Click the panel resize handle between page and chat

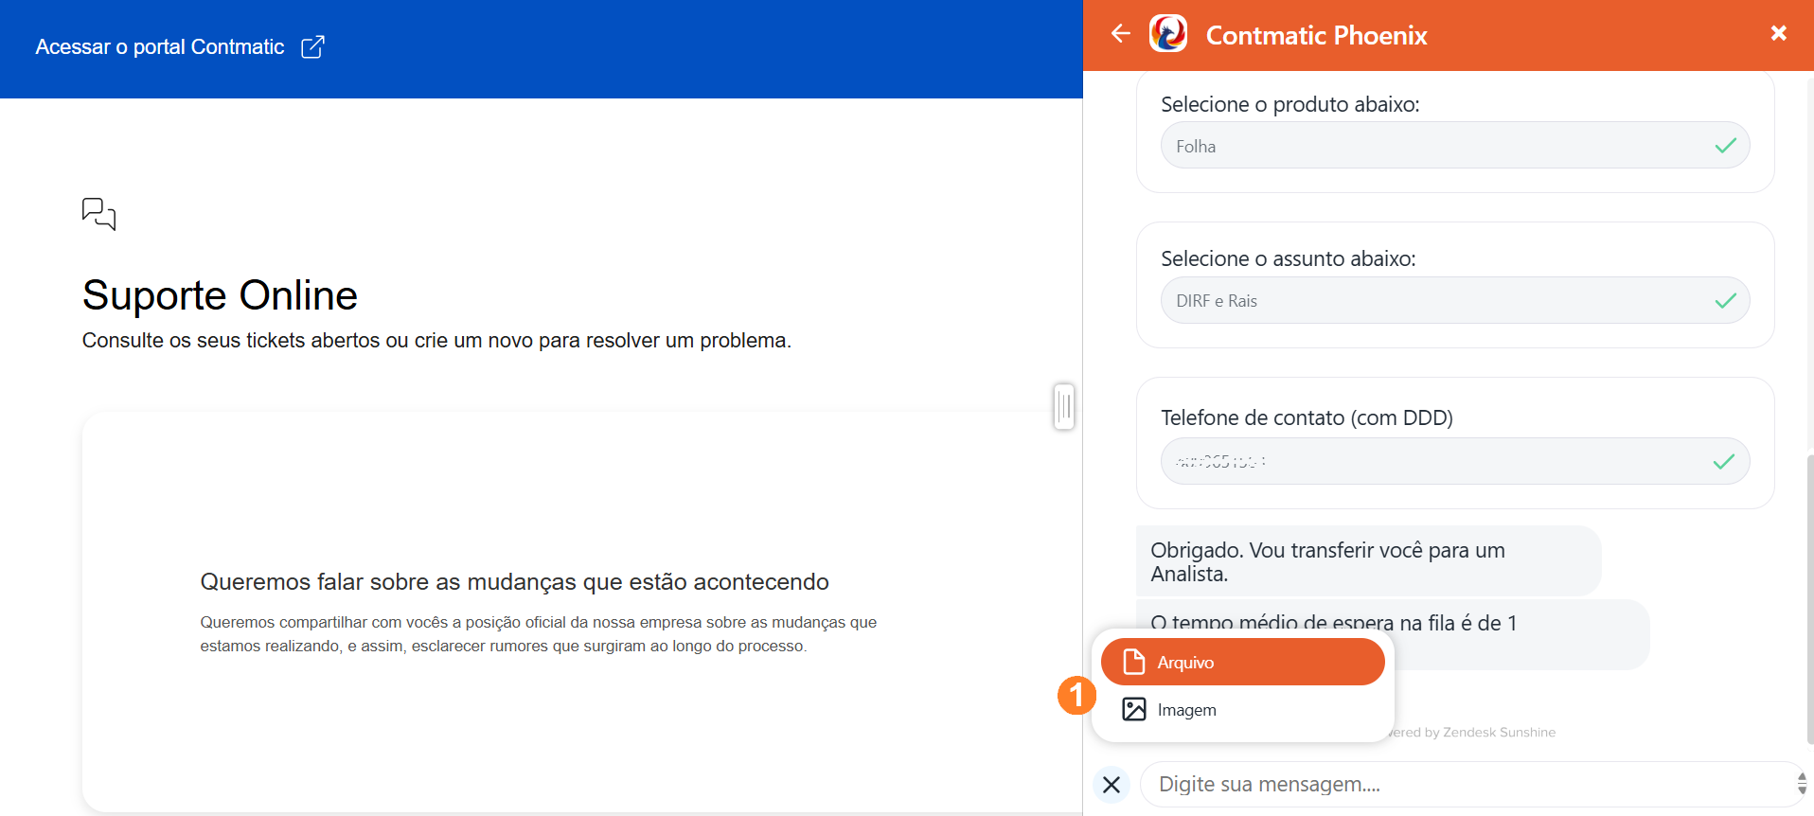1064,407
